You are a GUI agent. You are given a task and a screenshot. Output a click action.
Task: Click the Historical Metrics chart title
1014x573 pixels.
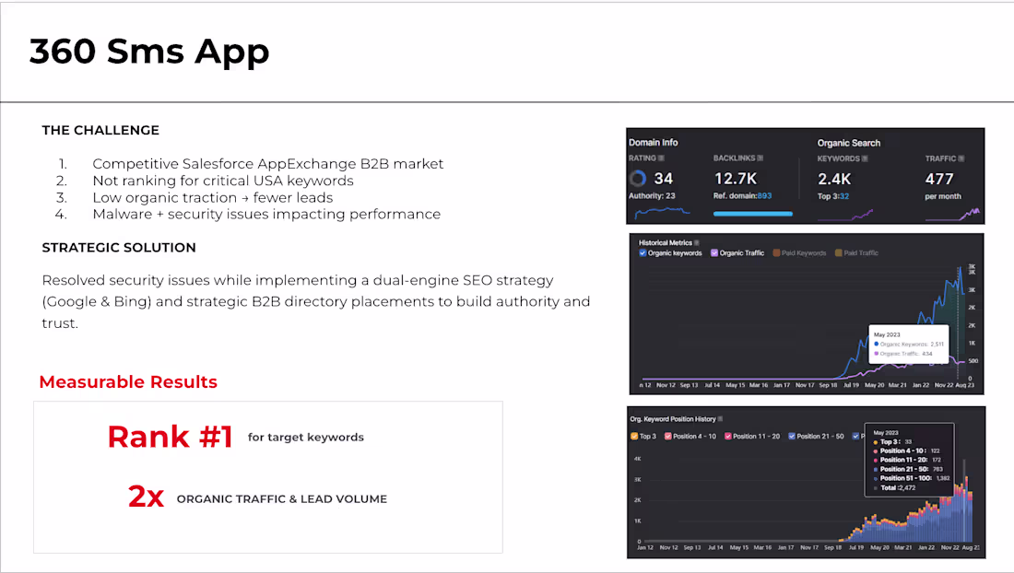(666, 243)
